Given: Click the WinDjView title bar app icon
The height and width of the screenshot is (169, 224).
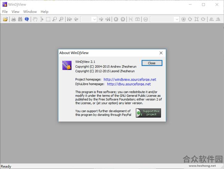Looking at the screenshot, I should (5, 4).
